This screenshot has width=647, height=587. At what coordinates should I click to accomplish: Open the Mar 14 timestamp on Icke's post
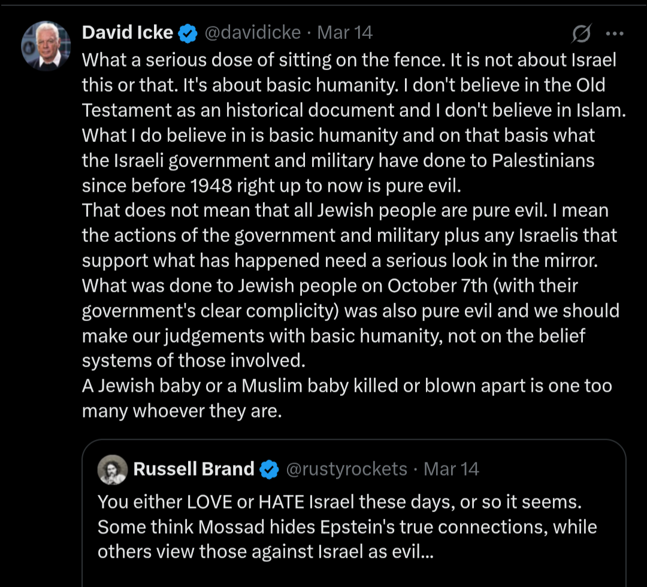click(x=345, y=33)
